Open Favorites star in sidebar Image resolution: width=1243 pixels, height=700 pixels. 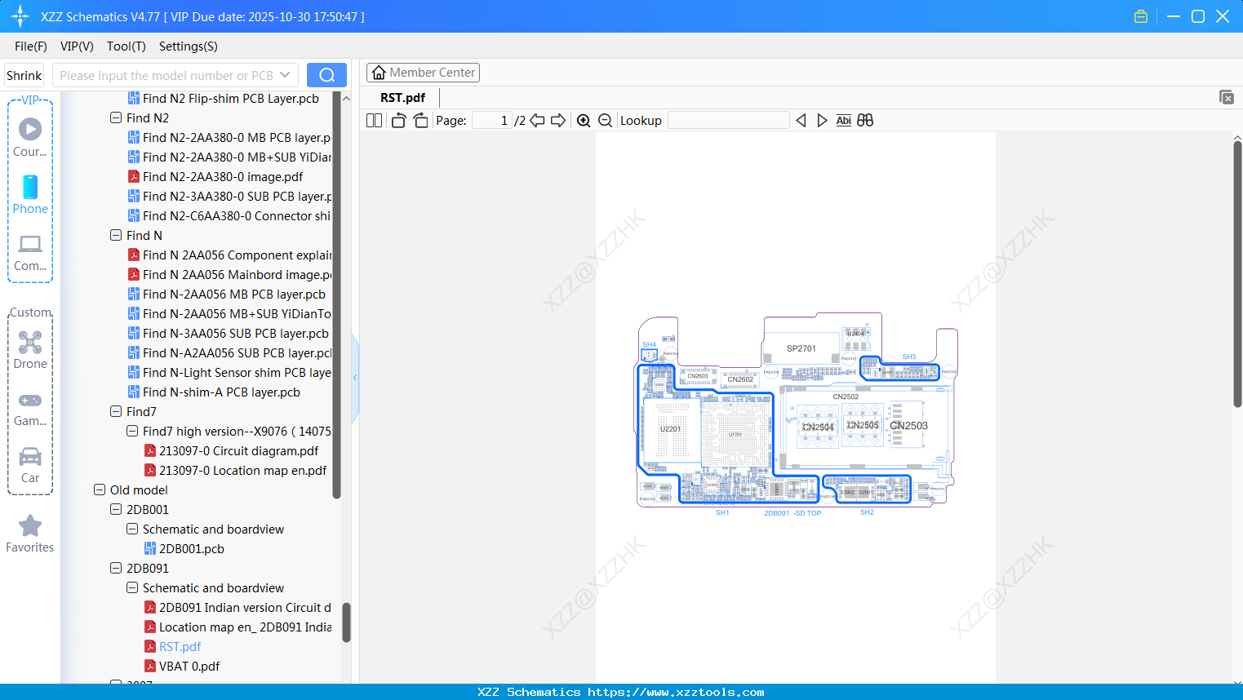click(x=30, y=534)
